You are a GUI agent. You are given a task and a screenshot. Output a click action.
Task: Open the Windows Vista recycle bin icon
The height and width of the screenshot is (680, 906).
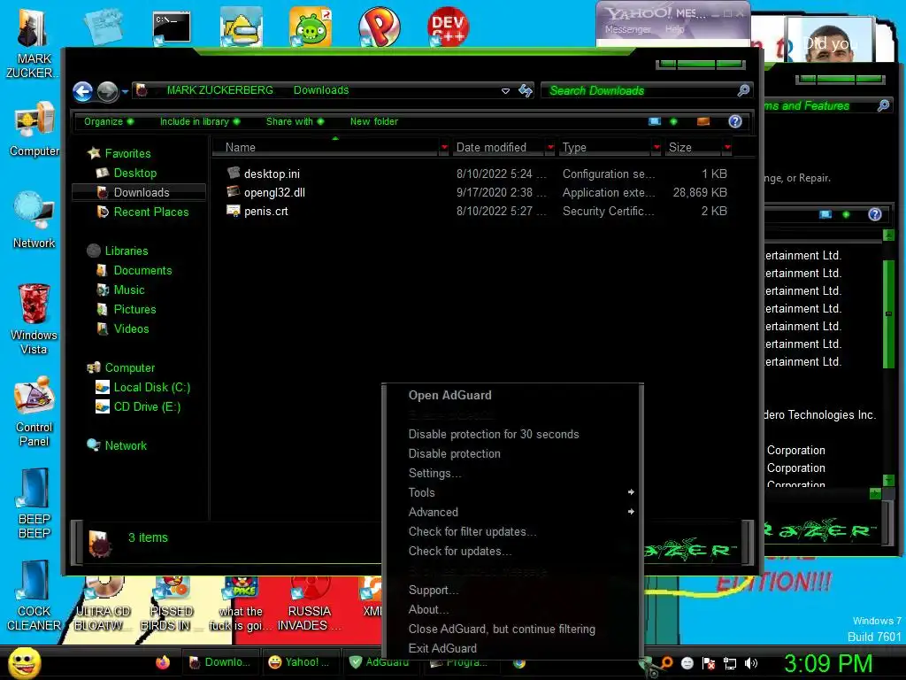click(x=35, y=319)
